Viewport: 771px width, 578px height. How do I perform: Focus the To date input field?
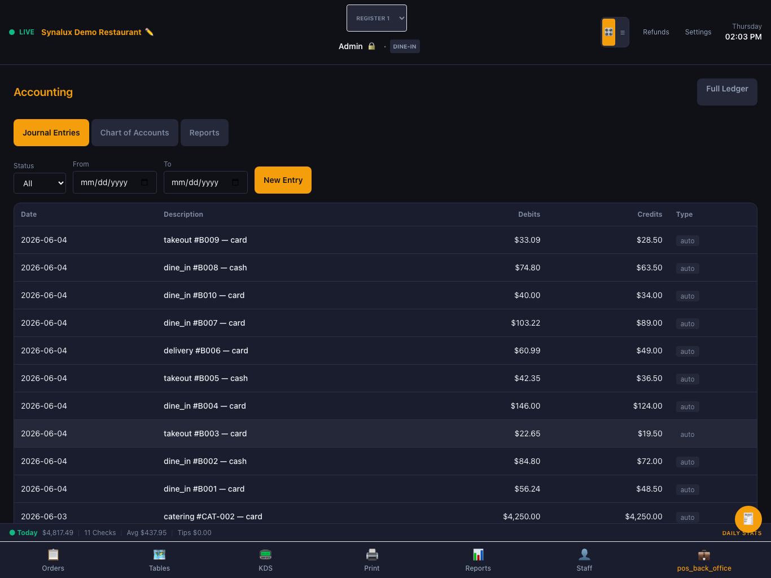(205, 182)
